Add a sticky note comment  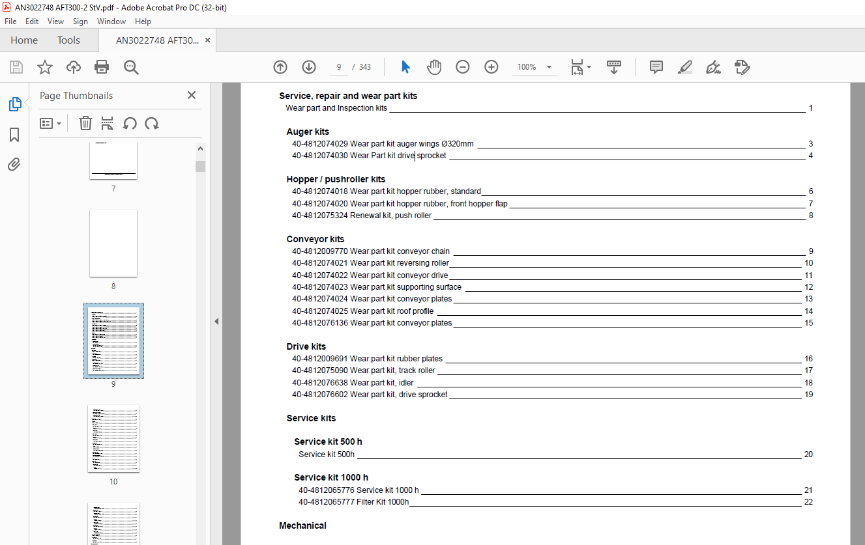[656, 67]
